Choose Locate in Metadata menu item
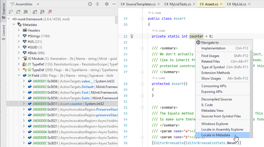 (216, 135)
